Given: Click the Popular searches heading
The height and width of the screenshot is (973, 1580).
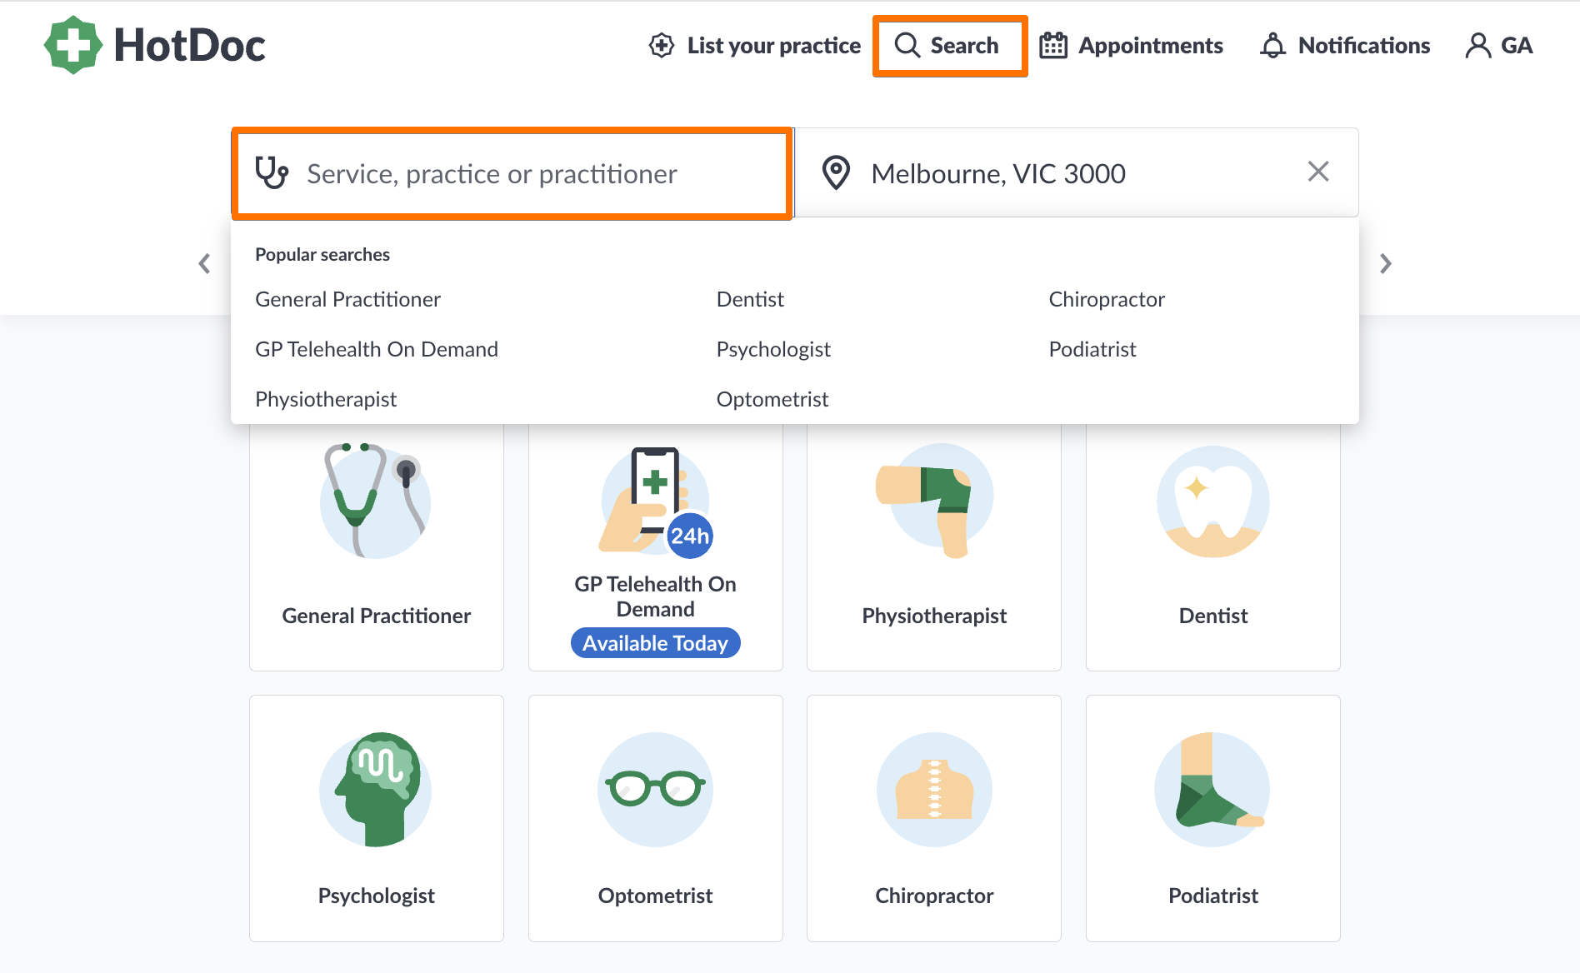Looking at the screenshot, I should (x=322, y=254).
